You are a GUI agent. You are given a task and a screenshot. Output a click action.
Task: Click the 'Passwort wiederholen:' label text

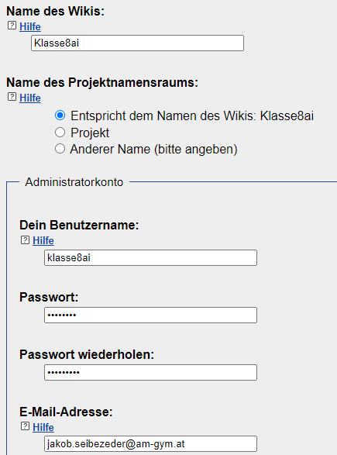(87, 354)
